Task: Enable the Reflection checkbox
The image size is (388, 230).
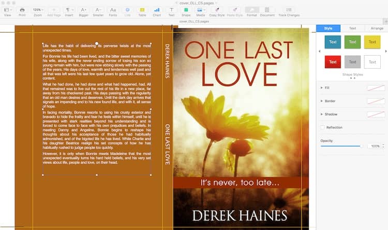Action: [322, 127]
